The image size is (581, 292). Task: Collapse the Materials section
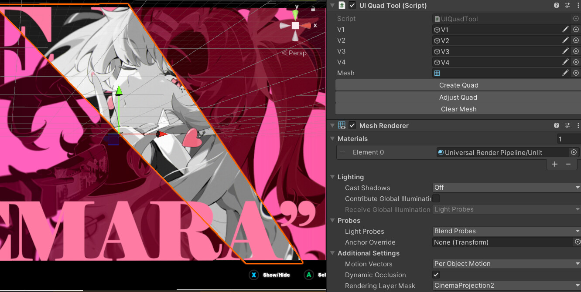(x=333, y=139)
